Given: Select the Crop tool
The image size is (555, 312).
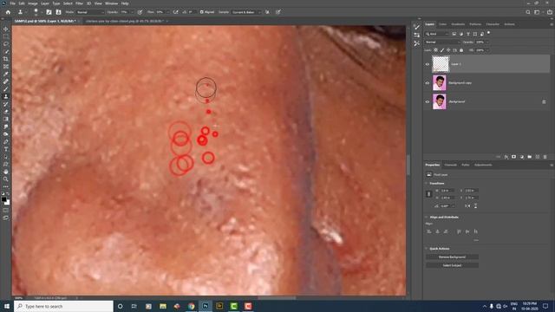Looking at the screenshot, I should point(6,59).
